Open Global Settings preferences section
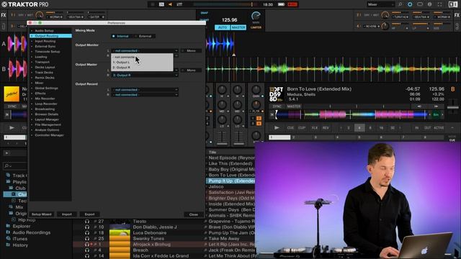The height and width of the screenshot is (259, 461). 46,88
